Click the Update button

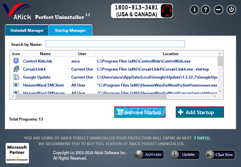pyautogui.click(x=185, y=154)
